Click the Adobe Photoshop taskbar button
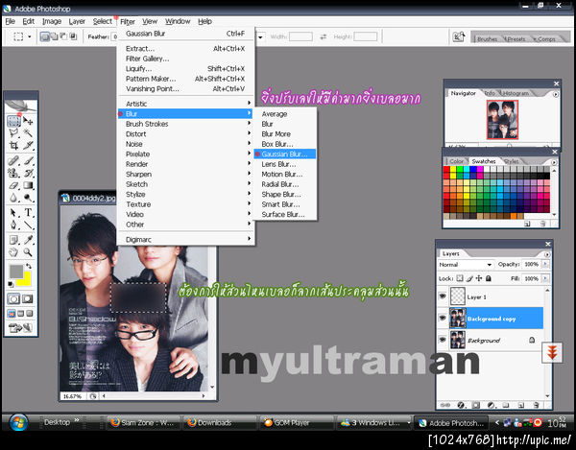The image size is (576, 450). 451,423
